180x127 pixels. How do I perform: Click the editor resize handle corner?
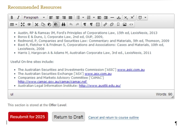point(172,97)
